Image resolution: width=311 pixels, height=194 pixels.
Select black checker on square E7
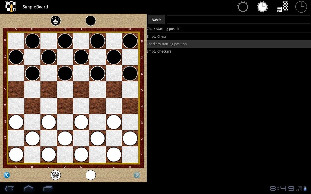pos(81,57)
